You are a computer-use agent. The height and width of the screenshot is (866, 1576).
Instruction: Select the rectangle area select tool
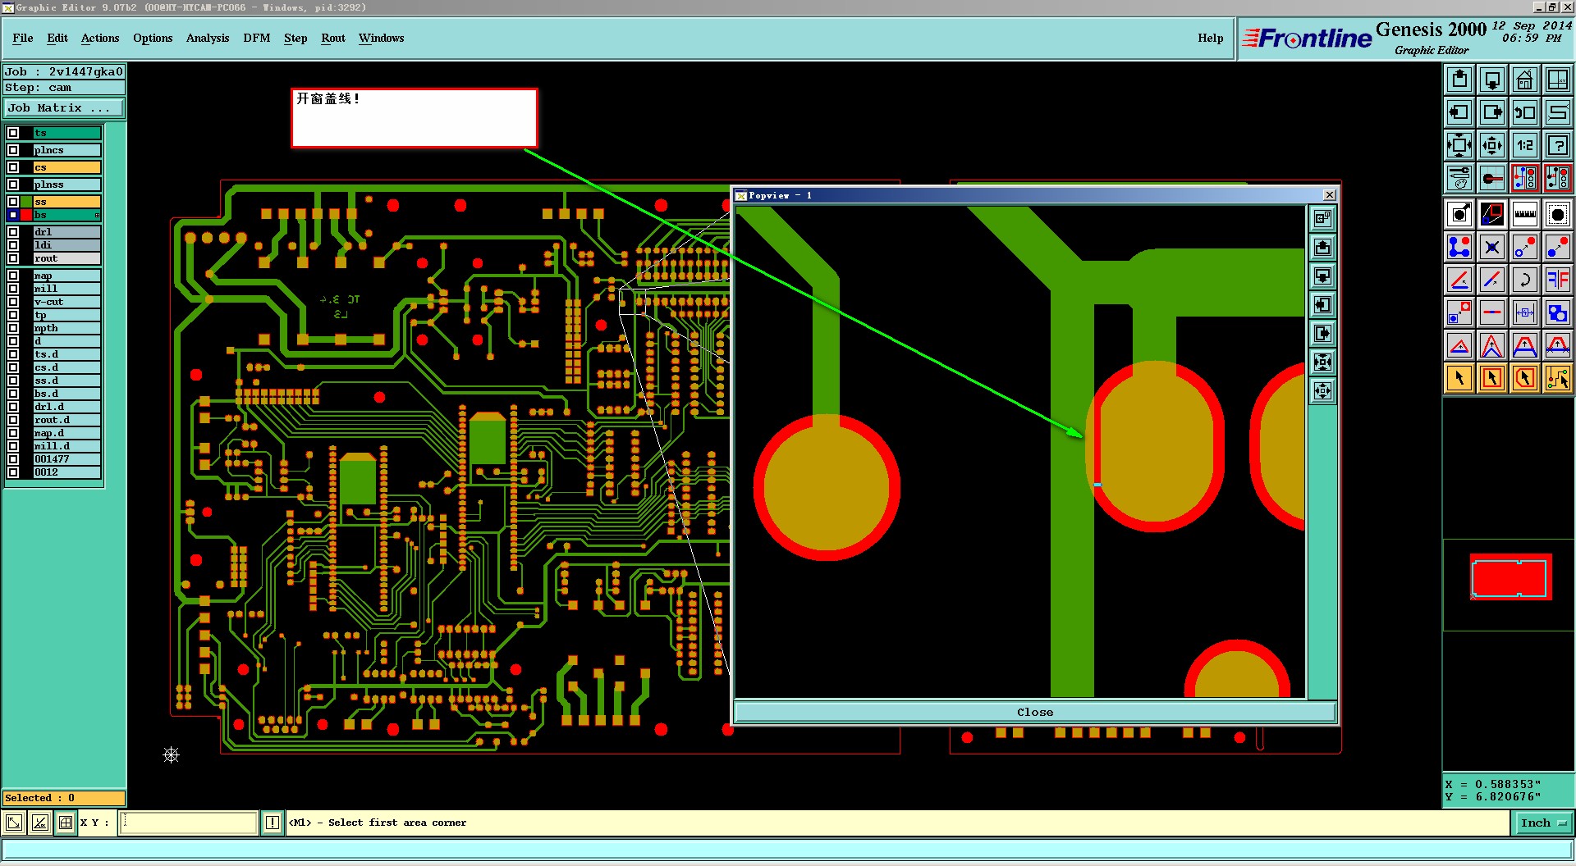click(1492, 378)
